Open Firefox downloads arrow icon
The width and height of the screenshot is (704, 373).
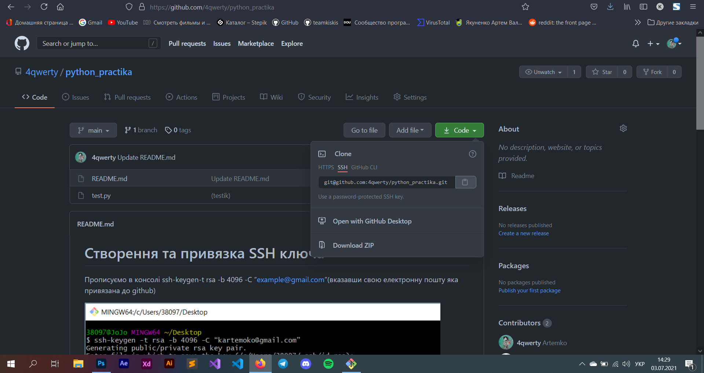[x=610, y=7]
